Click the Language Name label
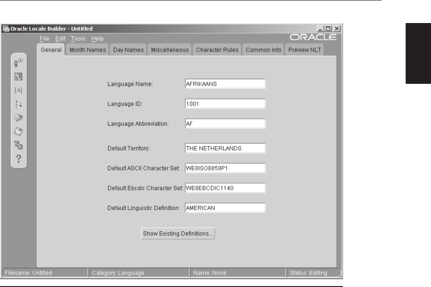Viewport: 431px width, 287px height. 130,84
